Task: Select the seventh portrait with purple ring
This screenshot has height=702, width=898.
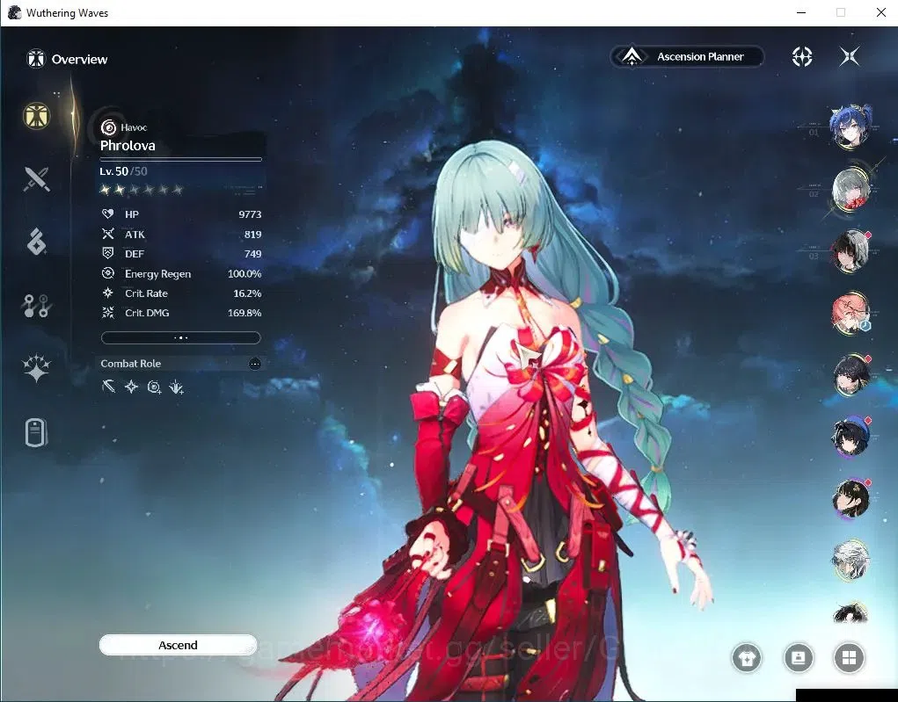Action: [851, 498]
